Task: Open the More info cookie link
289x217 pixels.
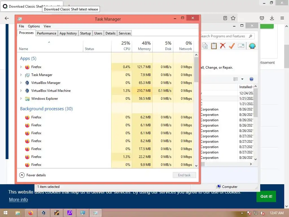Action: [x=18, y=200]
